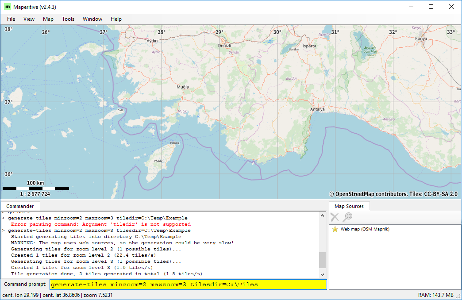The image size is (462, 300).
Task: Switch to the Commander tab
Action: point(20,206)
